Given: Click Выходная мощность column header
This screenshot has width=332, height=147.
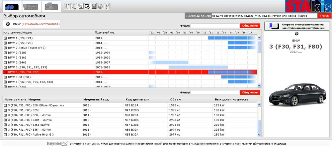Looking at the screenshot, I should coord(231,99).
